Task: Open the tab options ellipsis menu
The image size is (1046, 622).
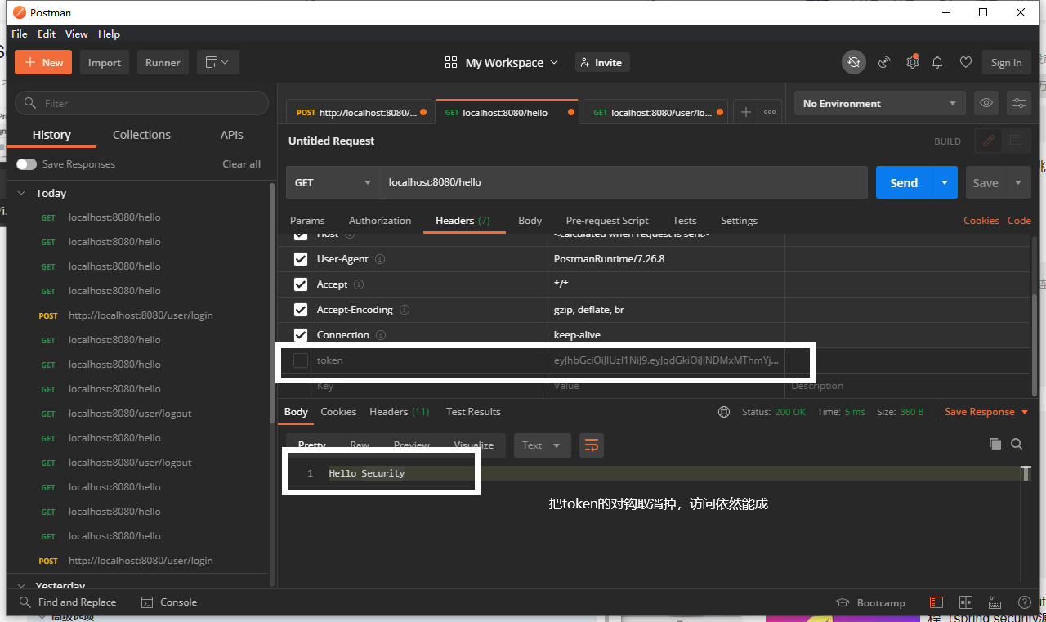Action: tap(770, 112)
